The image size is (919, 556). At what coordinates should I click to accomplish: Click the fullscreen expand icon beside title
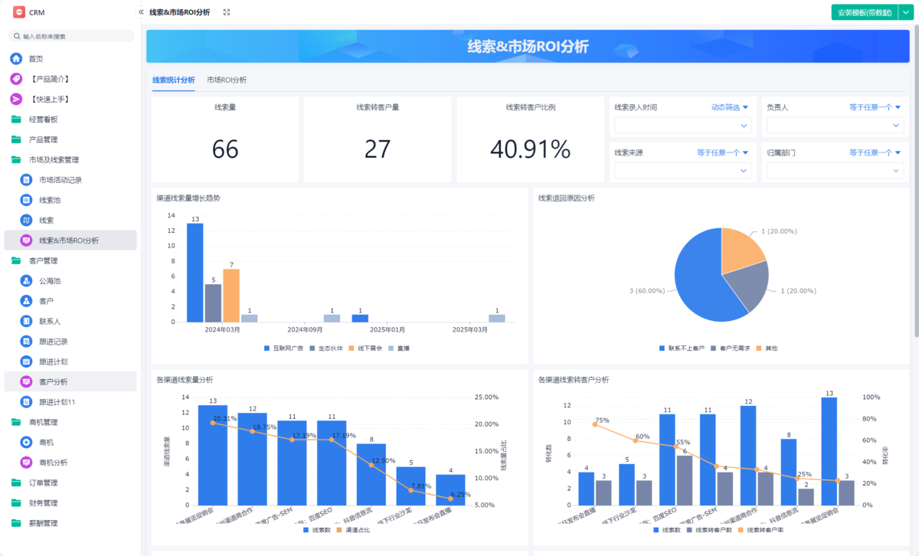click(x=227, y=12)
